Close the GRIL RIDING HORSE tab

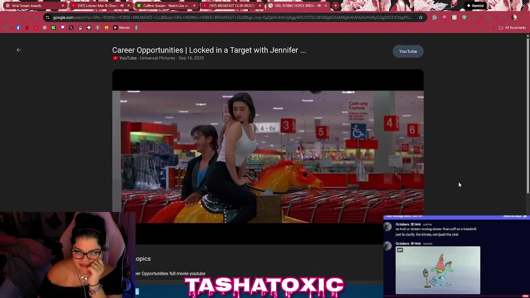point(326,6)
